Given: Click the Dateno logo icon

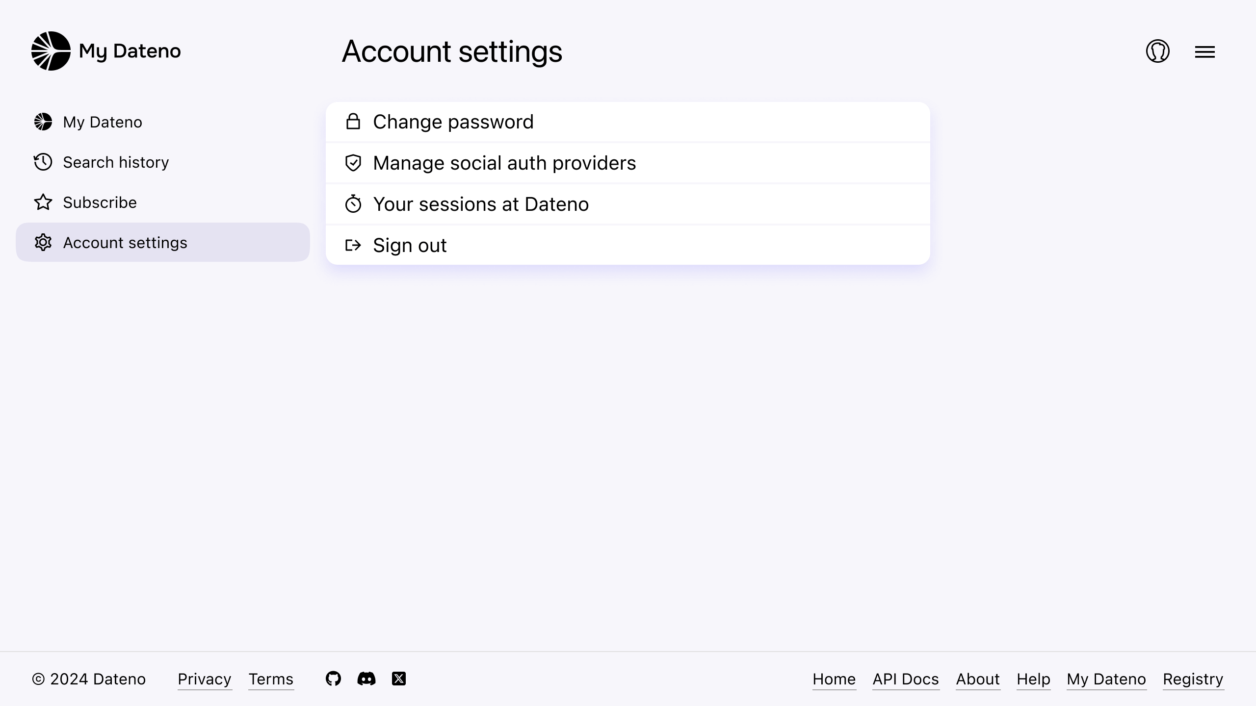Looking at the screenshot, I should [x=51, y=51].
